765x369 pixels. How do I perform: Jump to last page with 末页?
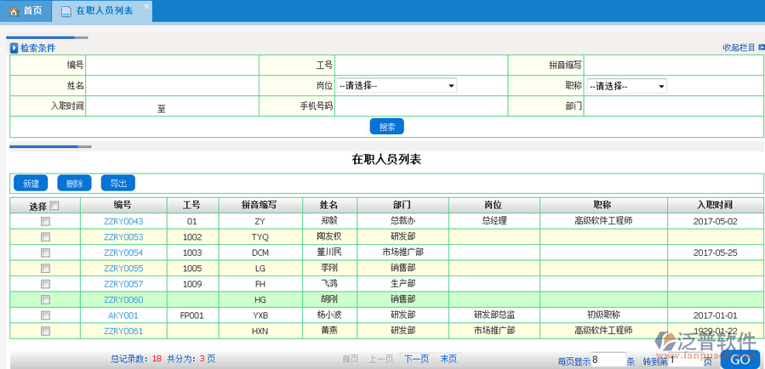pos(448,359)
